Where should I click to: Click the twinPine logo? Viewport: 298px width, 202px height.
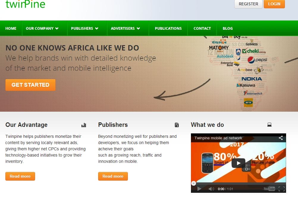pos(25,4)
